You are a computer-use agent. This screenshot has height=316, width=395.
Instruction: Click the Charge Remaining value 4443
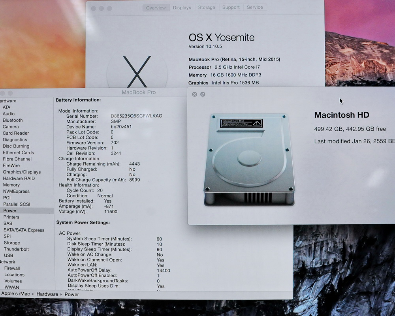(135, 164)
